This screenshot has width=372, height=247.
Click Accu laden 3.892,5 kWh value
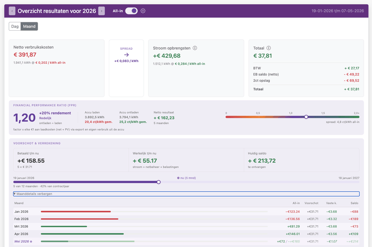94,117
